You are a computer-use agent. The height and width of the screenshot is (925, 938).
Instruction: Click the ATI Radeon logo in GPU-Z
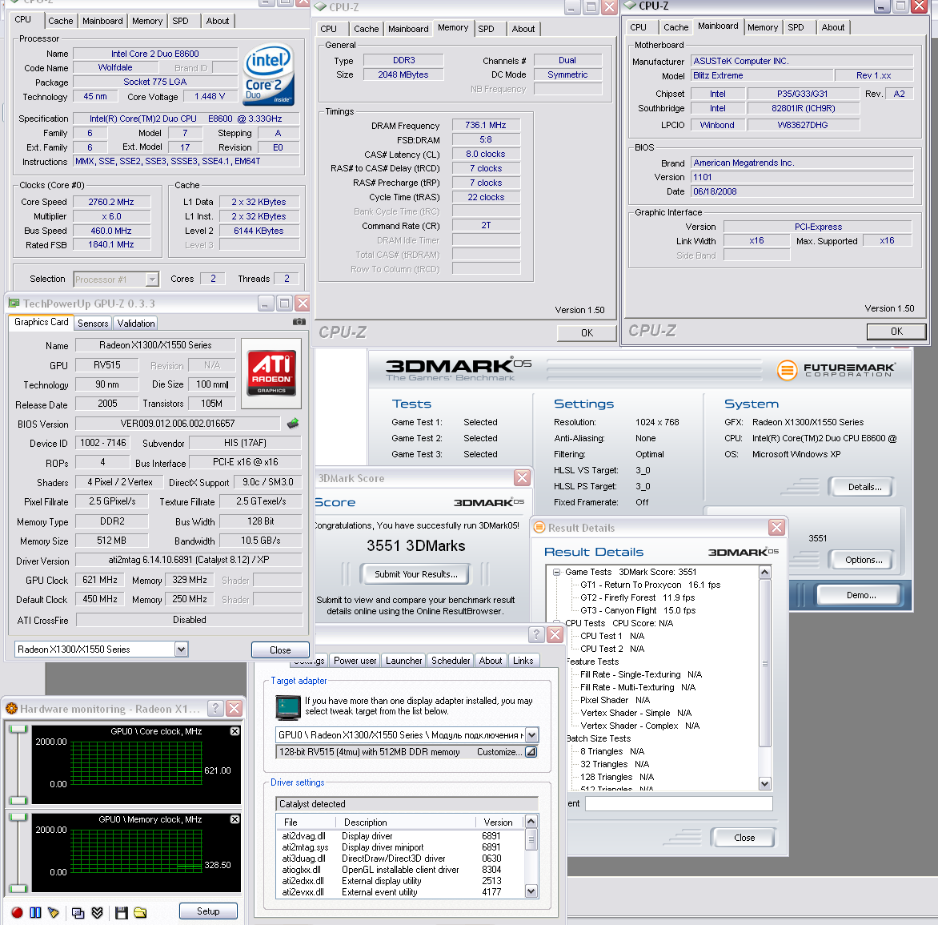coord(271,372)
